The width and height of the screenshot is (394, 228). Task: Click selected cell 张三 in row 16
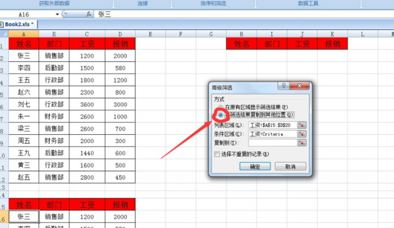click(24, 217)
